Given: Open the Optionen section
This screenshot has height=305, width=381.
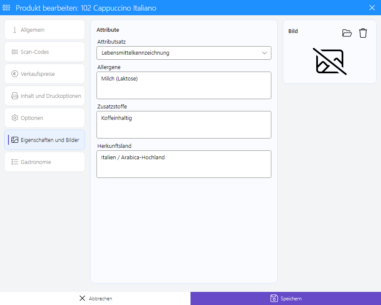Looking at the screenshot, I should (x=45, y=118).
